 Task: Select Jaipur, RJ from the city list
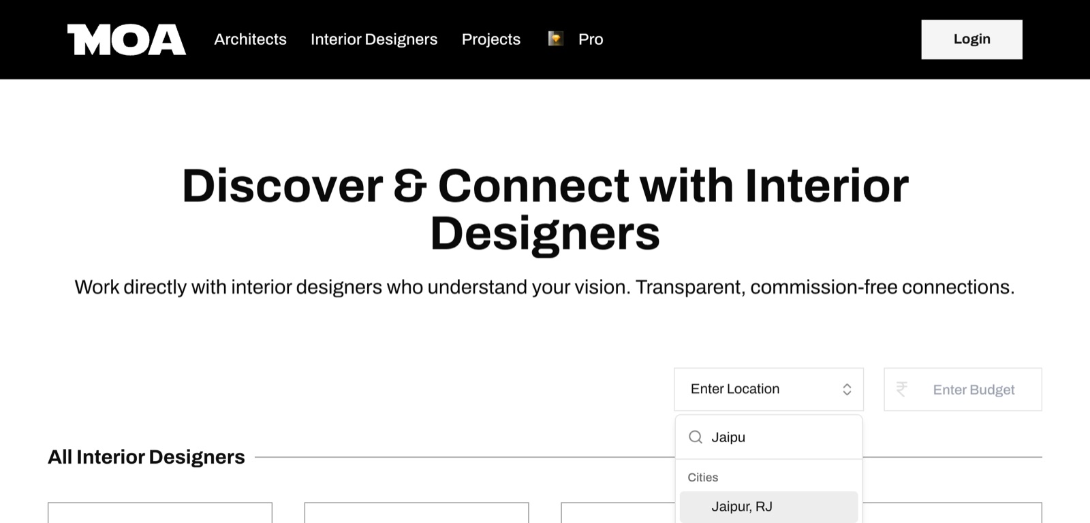tap(768, 507)
